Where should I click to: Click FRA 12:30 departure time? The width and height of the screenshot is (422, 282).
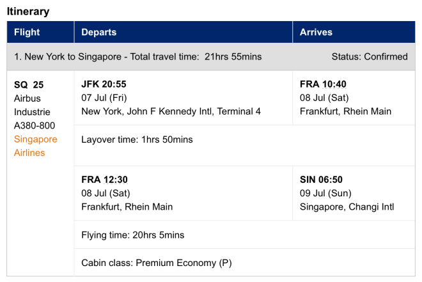104,180
